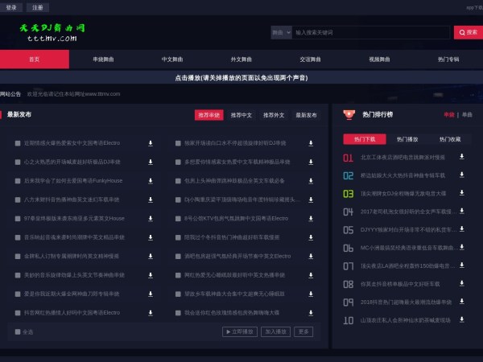Click the 天天DJ舞曲网 site logo
The height and width of the screenshot is (362, 483).
point(52,32)
